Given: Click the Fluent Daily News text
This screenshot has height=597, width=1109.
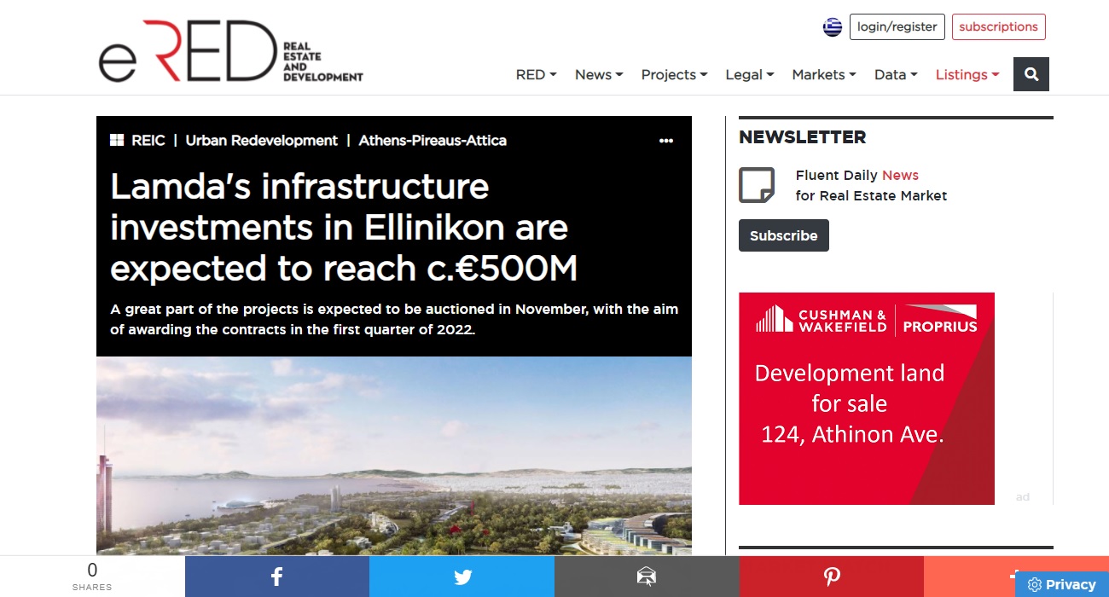Looking at the screenshot, I should click(857, 175).
